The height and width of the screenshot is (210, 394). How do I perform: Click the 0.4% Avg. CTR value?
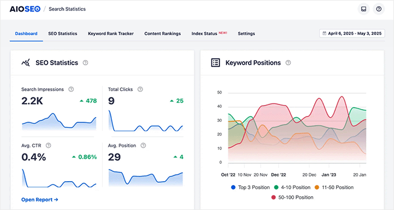34,157
